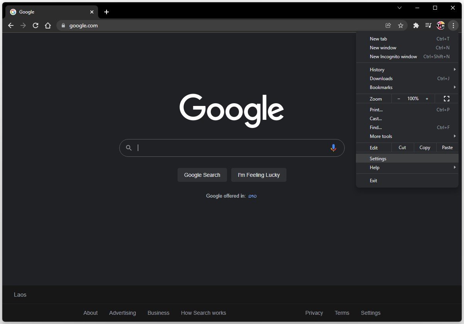Open the tab search dropdown chevron
Viewport: 464px width, 324px height.
point(400,8)
